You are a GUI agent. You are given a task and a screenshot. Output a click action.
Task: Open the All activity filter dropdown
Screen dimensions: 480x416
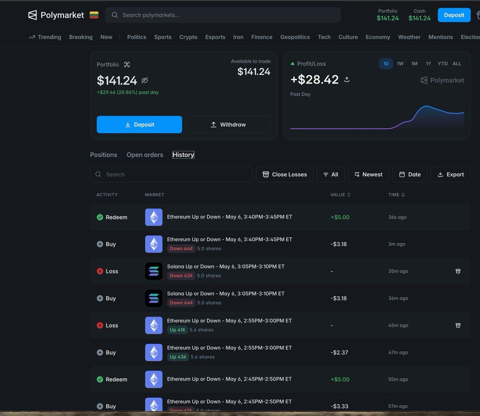click(330, 174)
